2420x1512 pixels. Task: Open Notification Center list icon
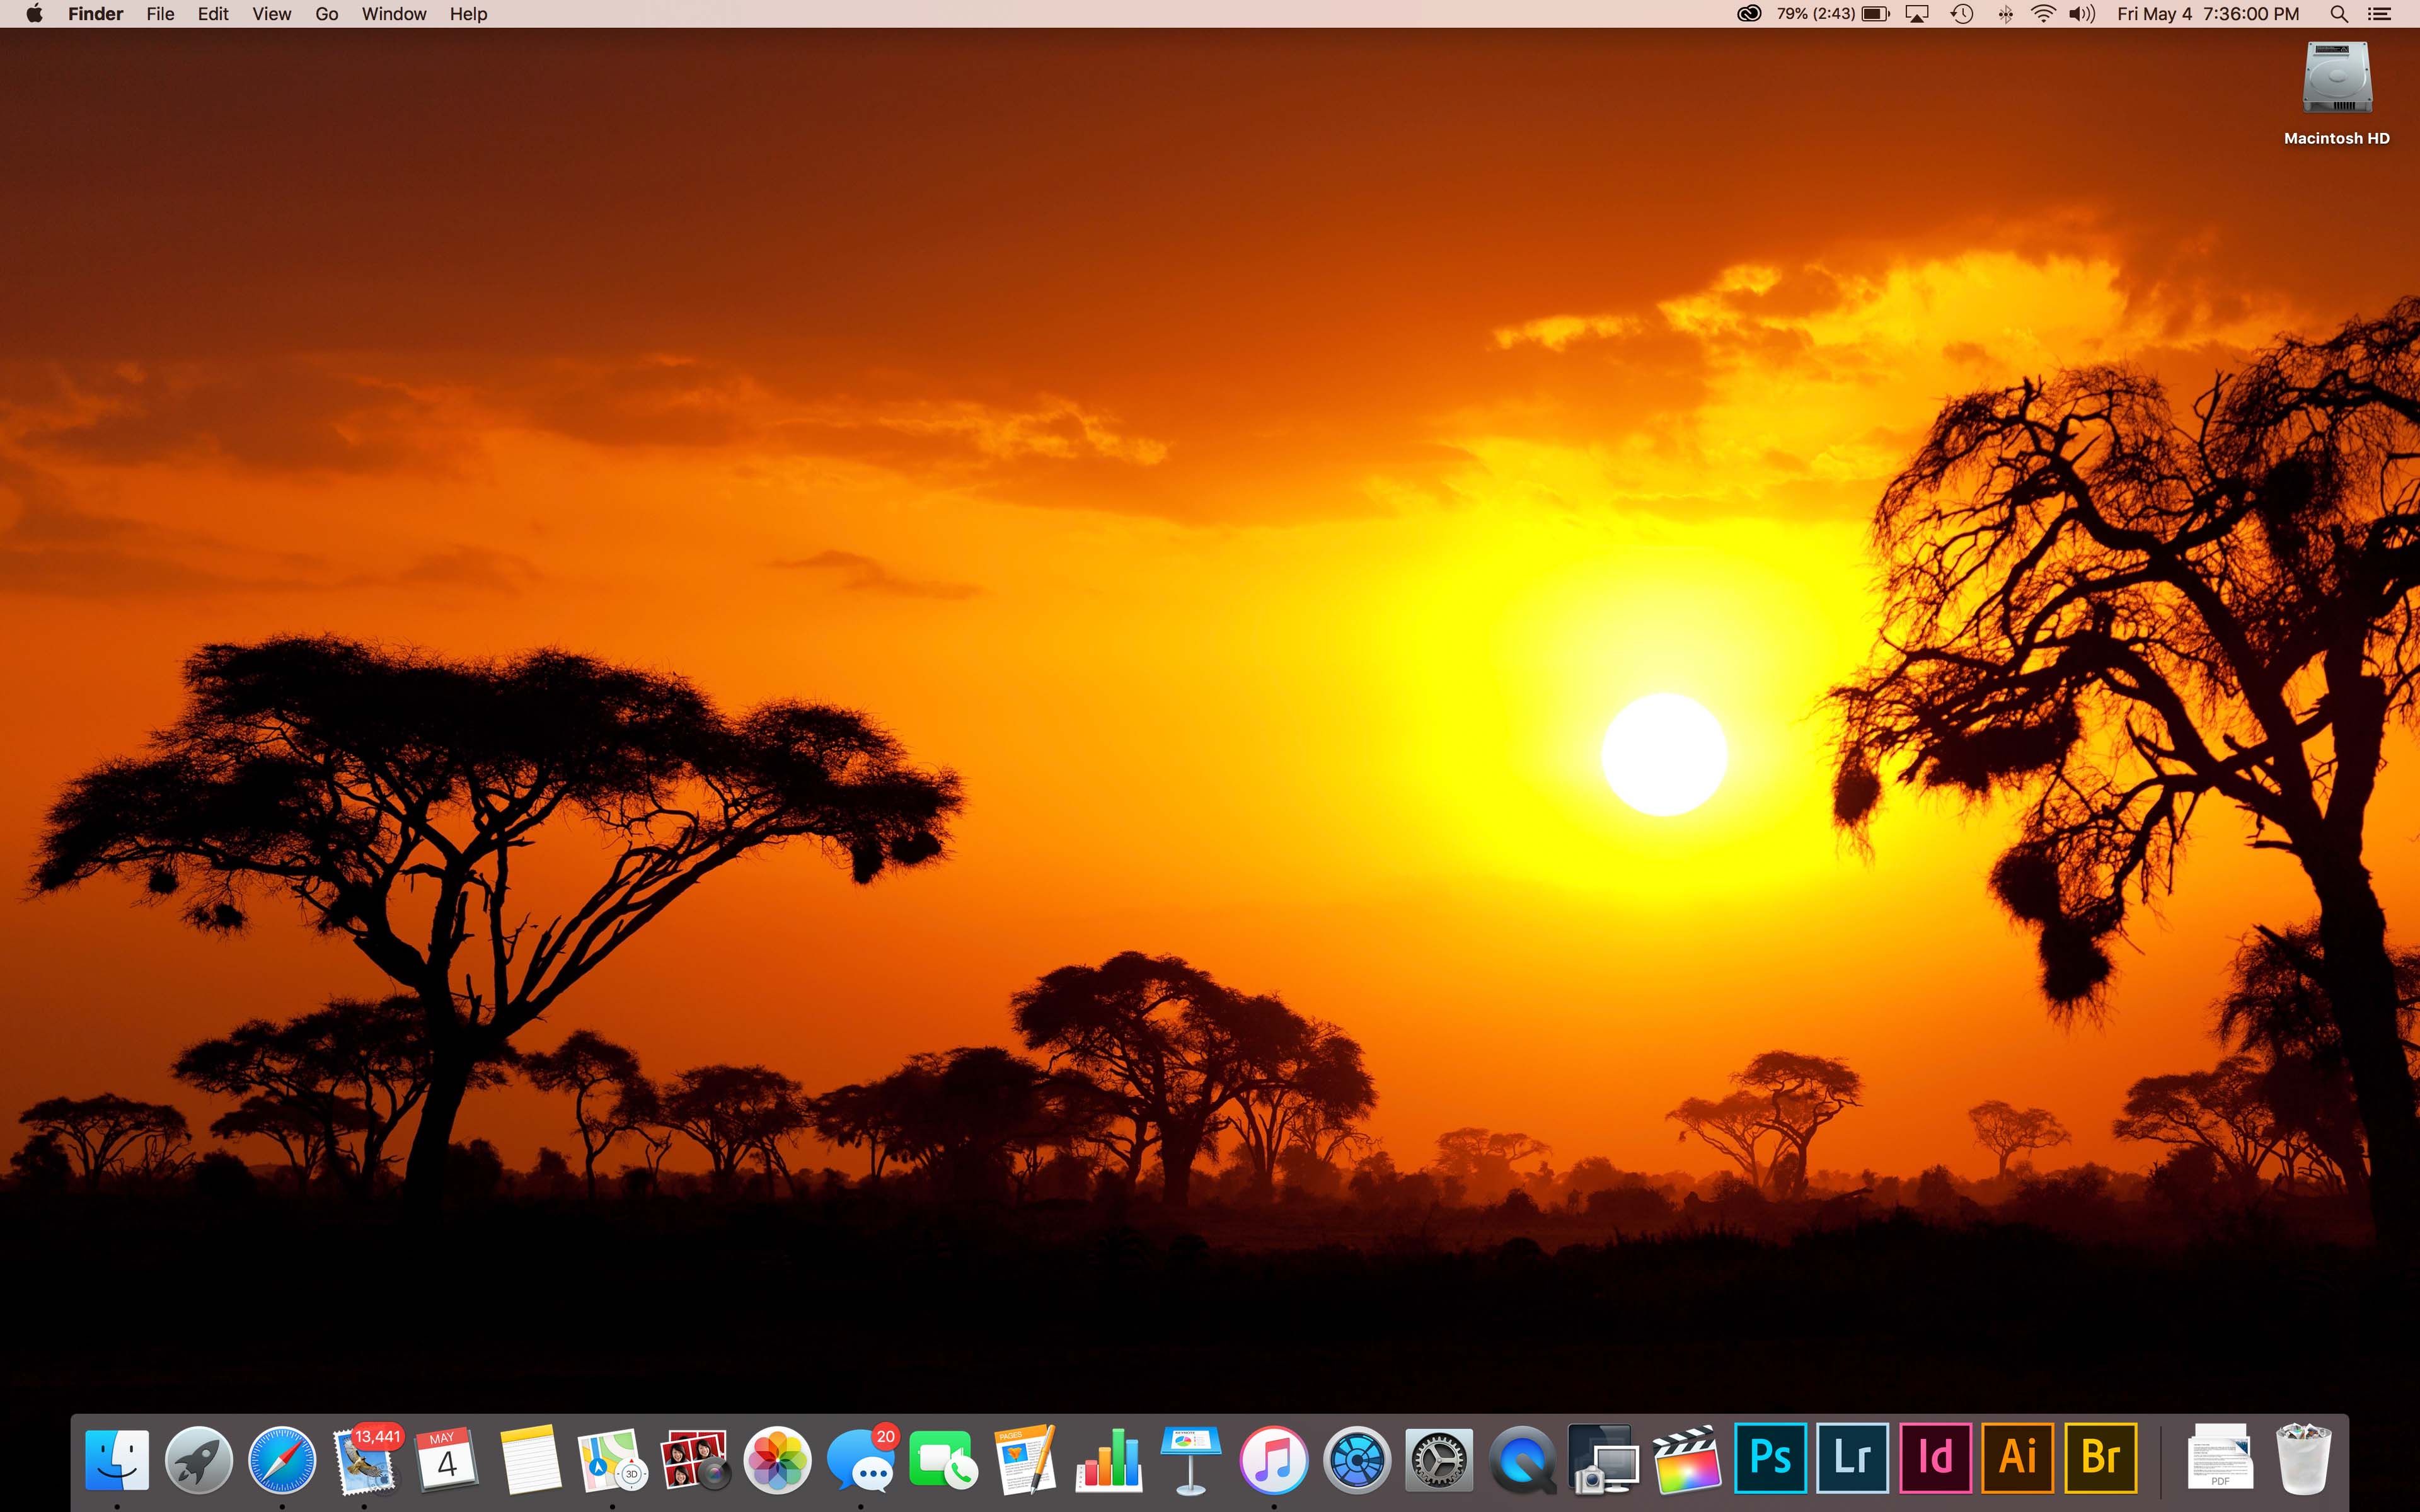[2380, 14]
